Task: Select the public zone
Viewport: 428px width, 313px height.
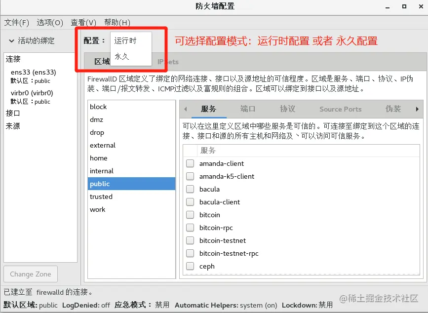Action: [x=131, y=184]
